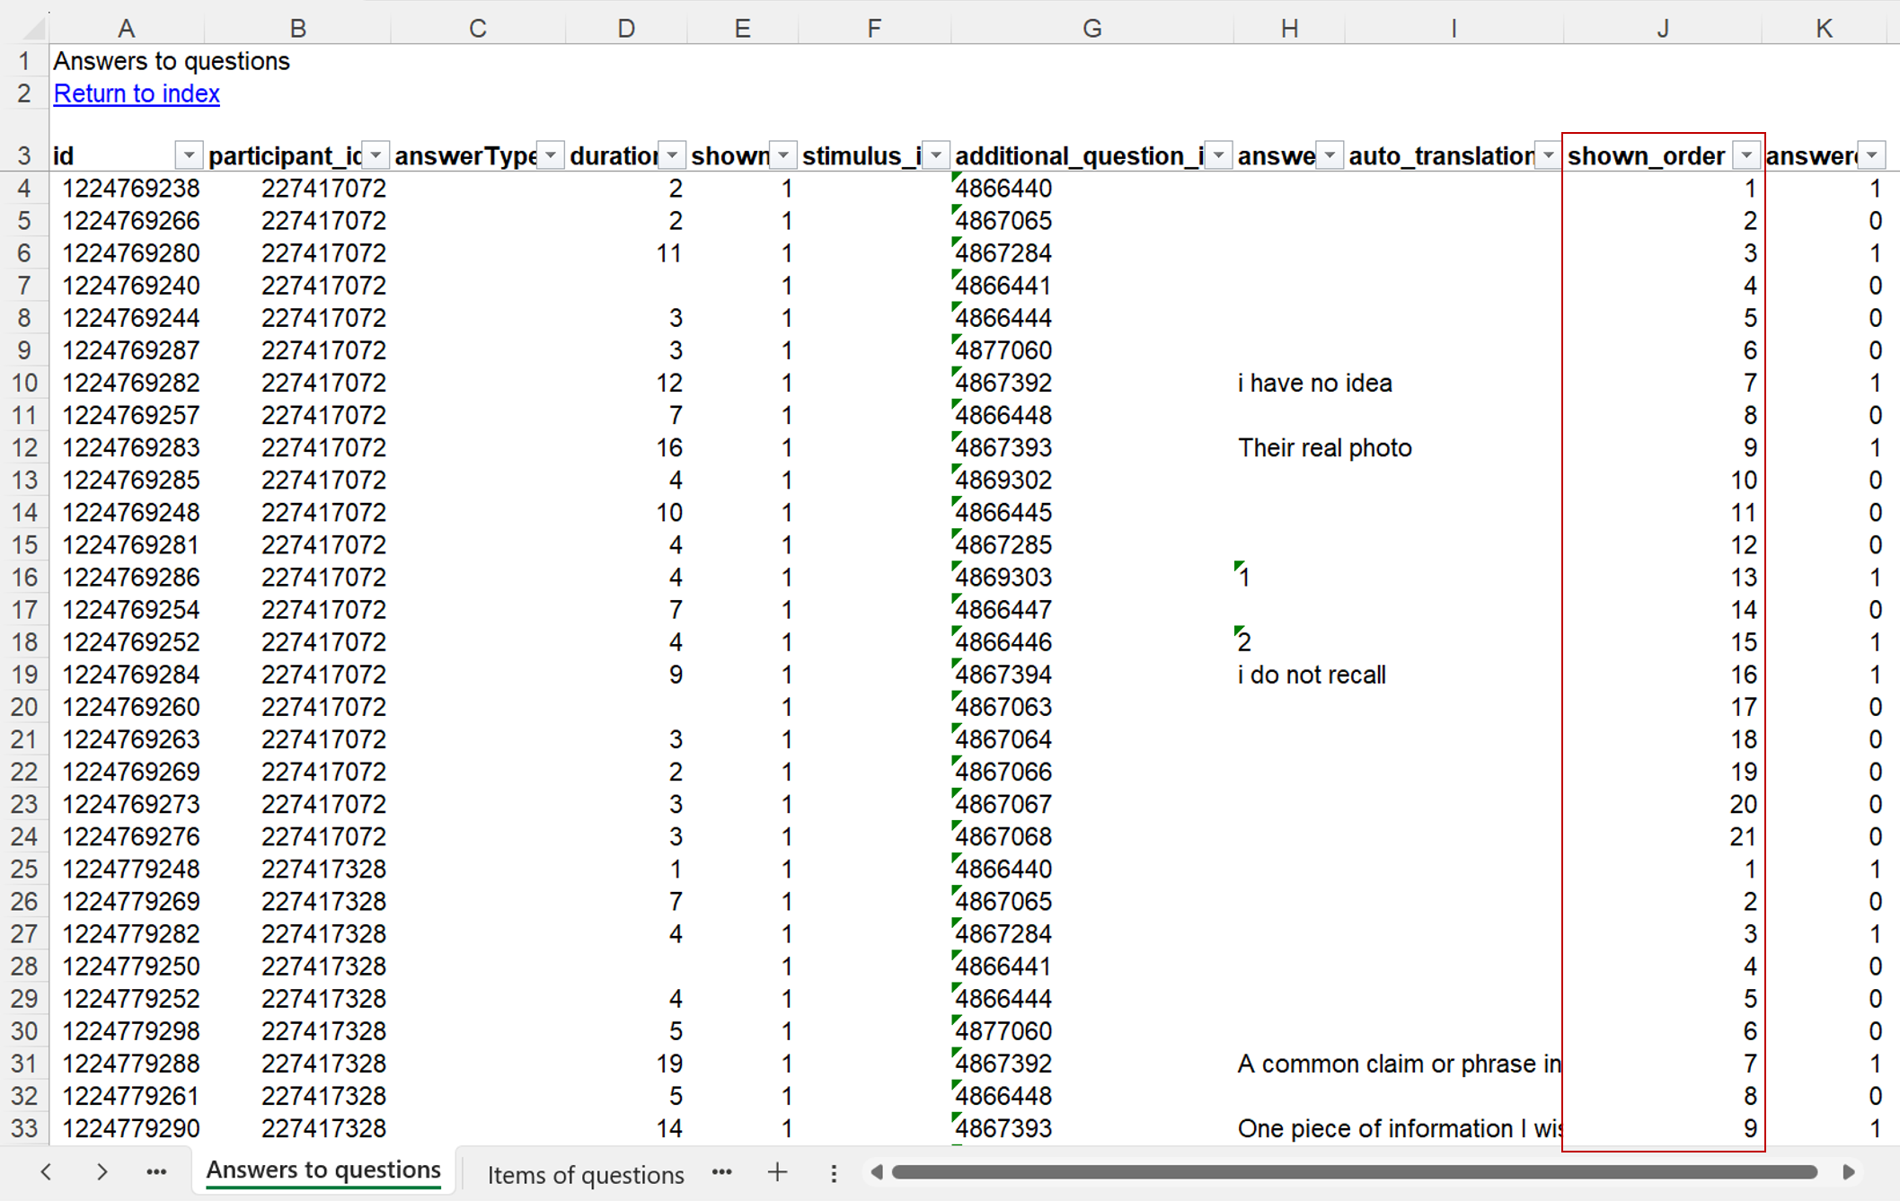The width and height of the screenshot is (1900, 1201).
Task: Open the answer column filter dropdown in column H
Action: 1330,155
